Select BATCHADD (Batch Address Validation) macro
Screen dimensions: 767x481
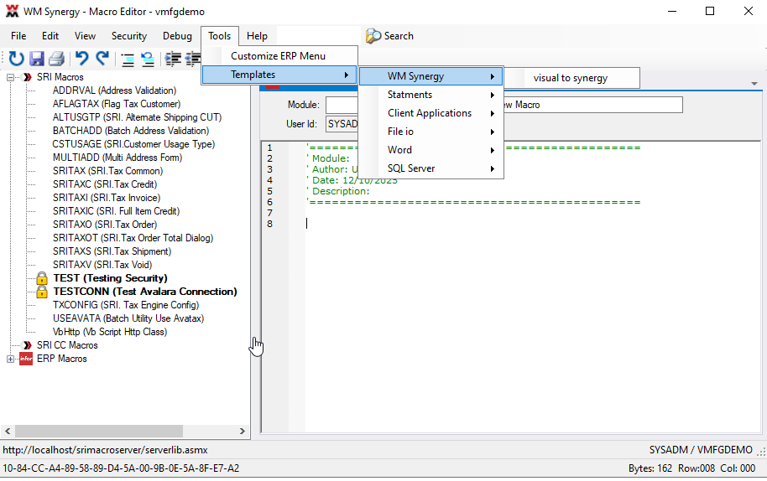(x=131, y=131)
